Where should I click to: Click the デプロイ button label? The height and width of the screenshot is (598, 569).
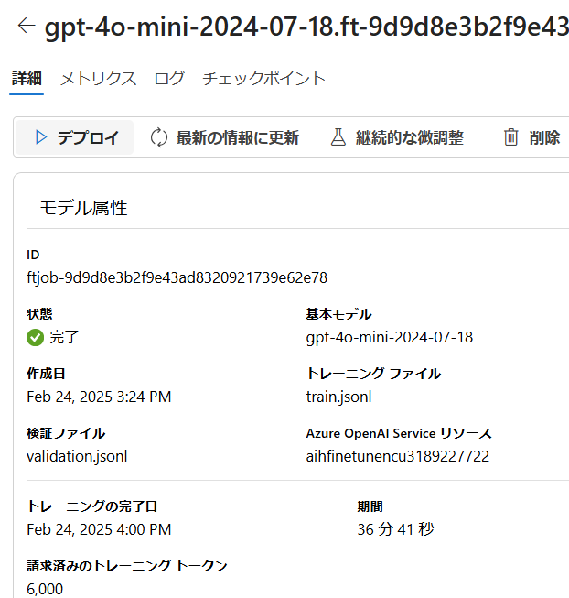88,137
